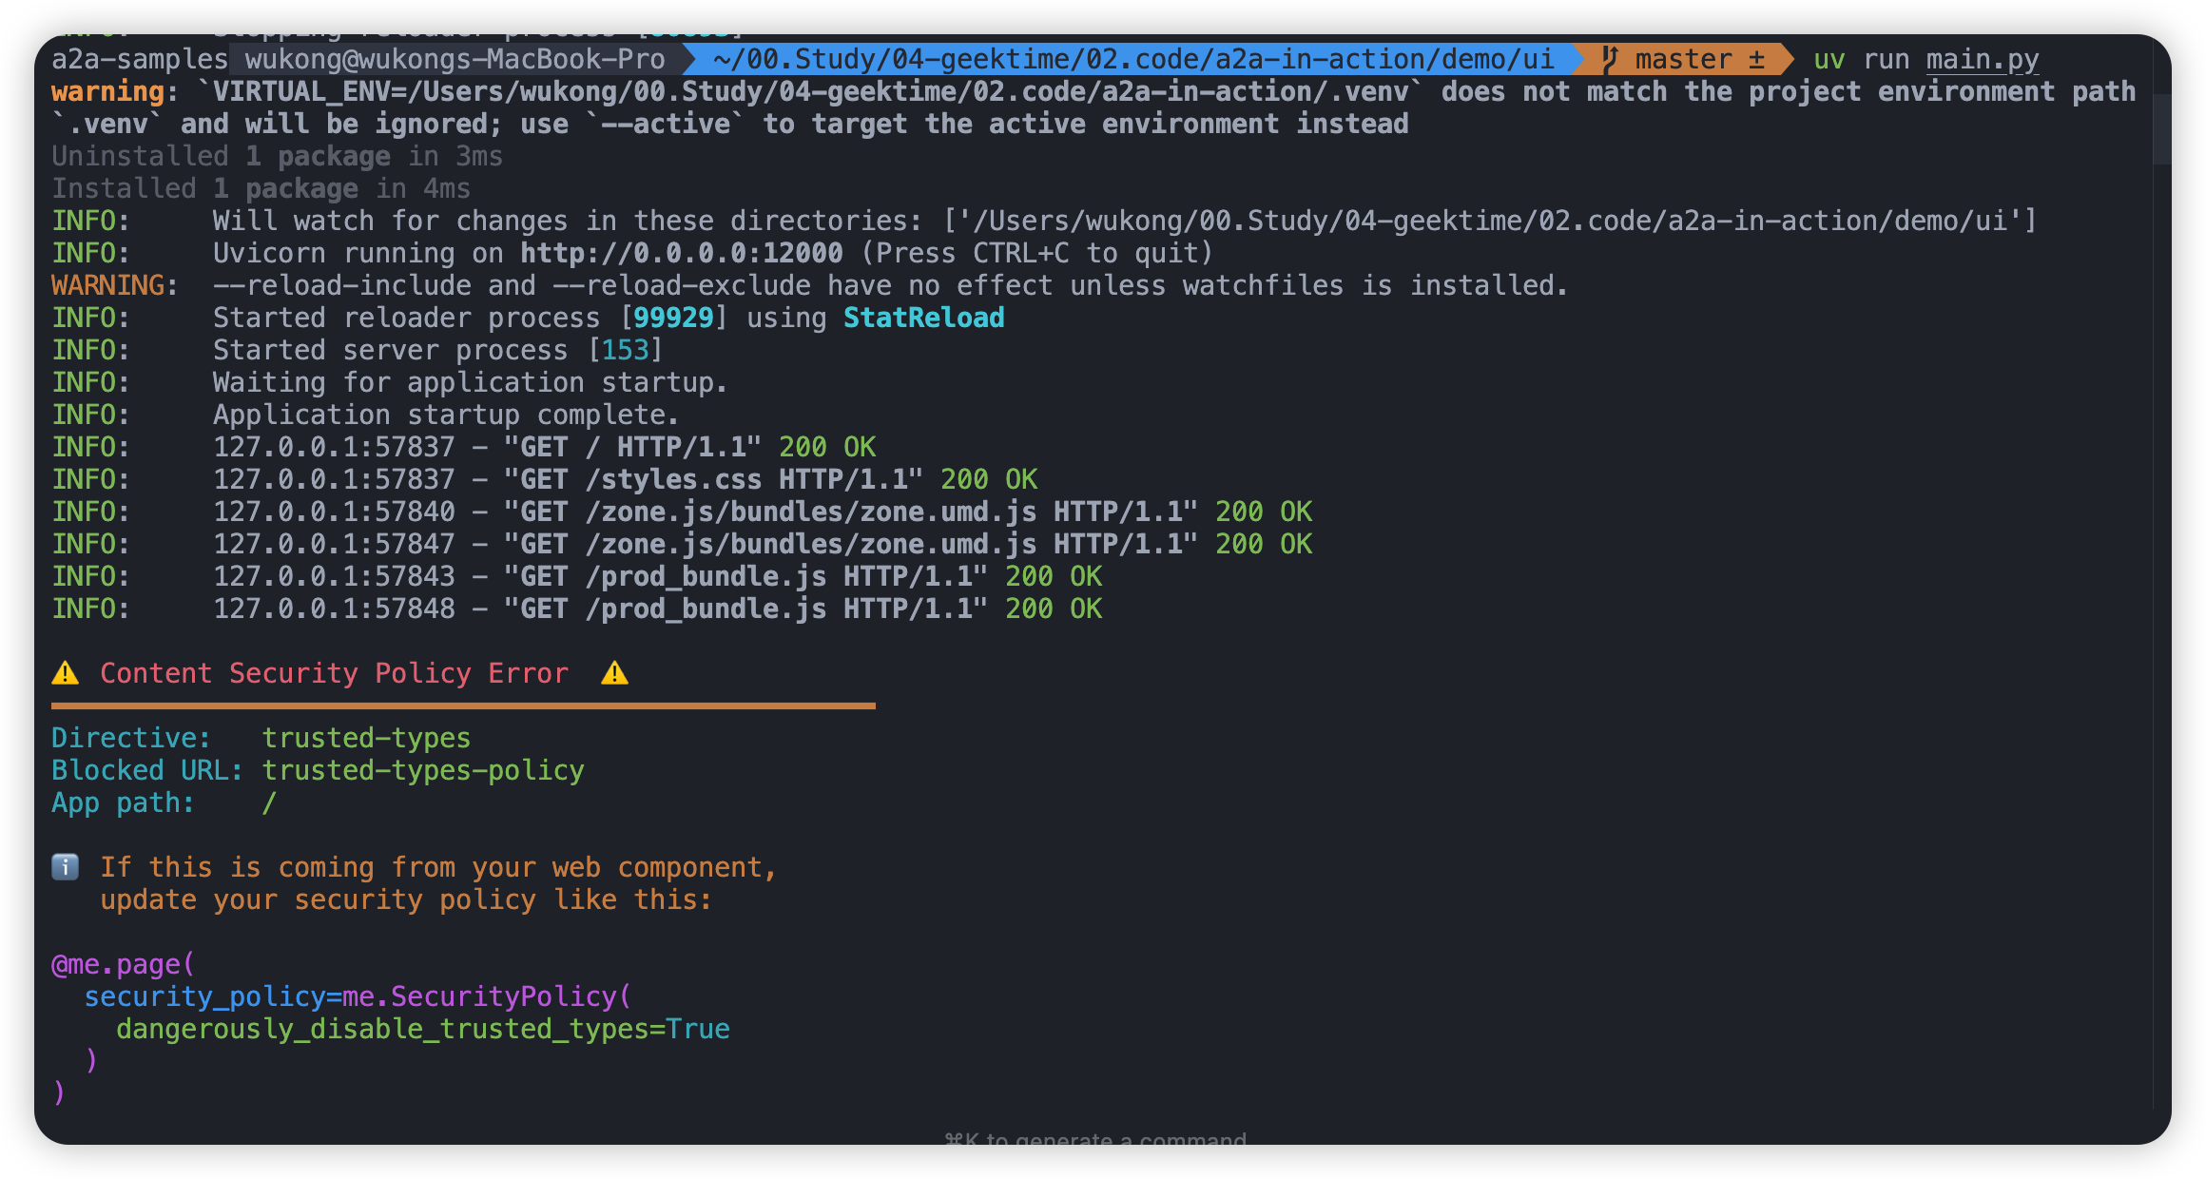Click the wukong@wukongs-MacBook-Pro prompt segment
2206x1179 pixels.
tap(455, 59)
